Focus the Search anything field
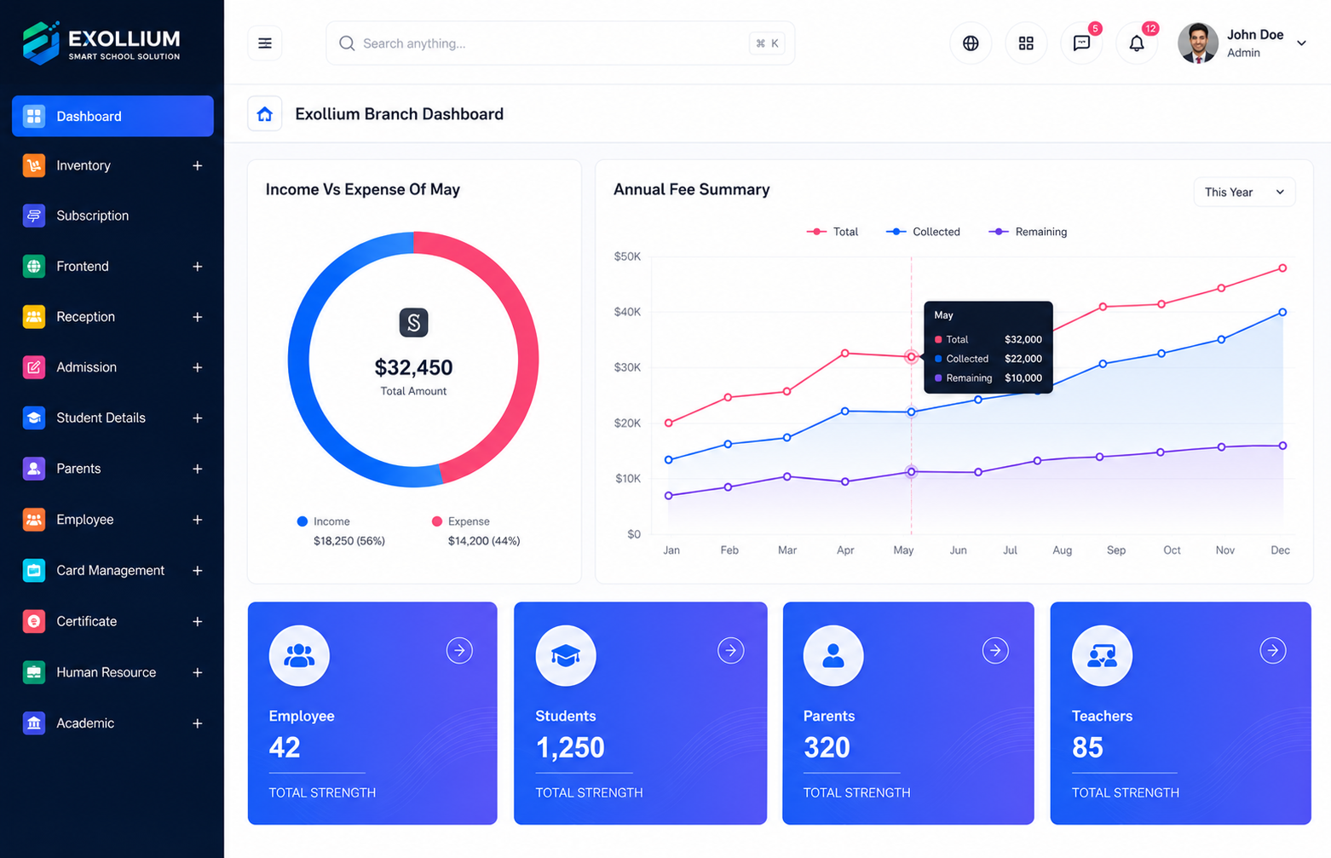 pos(560,43)
